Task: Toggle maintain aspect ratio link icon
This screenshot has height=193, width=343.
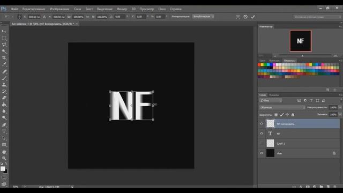Action: pyautogui.click(x=87, y=17)
